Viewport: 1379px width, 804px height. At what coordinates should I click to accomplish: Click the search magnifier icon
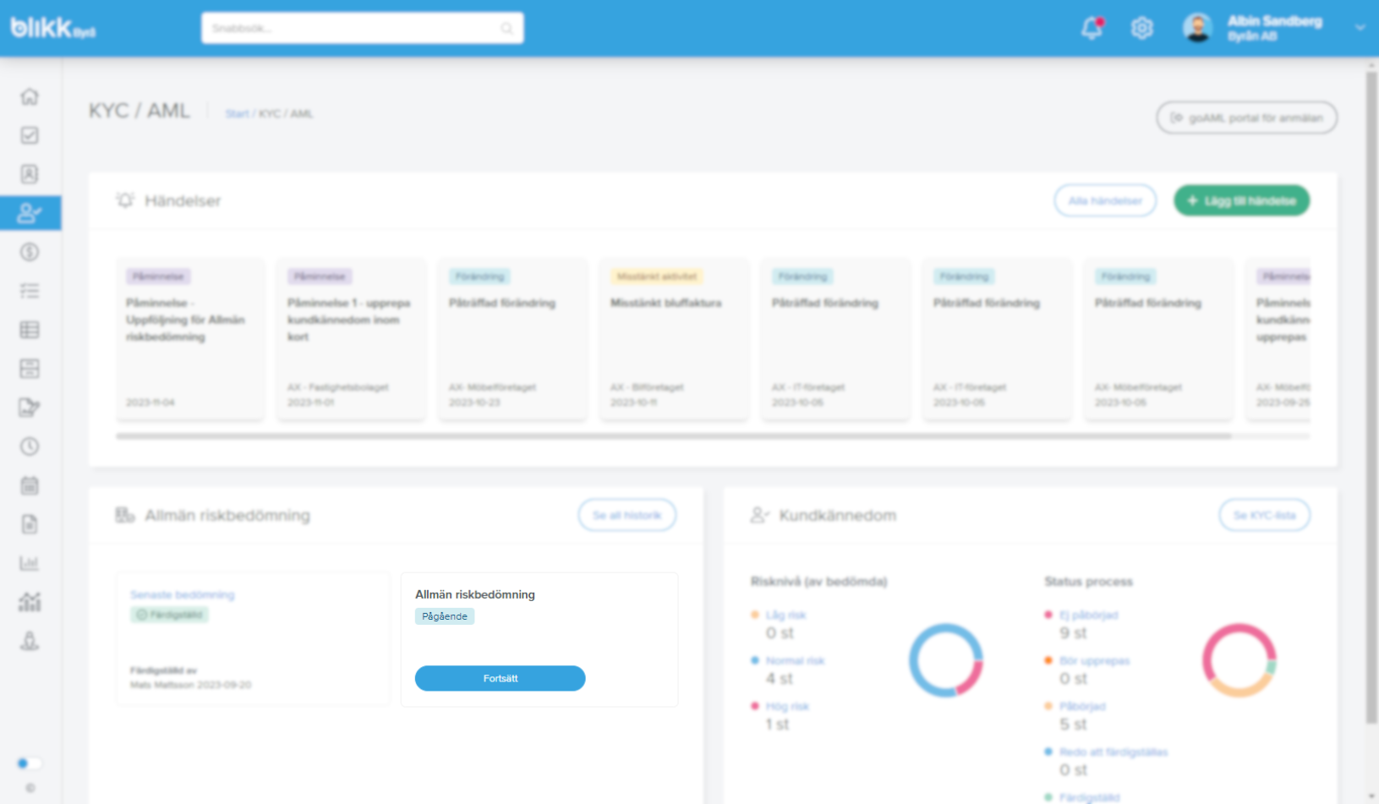point(506,28)
